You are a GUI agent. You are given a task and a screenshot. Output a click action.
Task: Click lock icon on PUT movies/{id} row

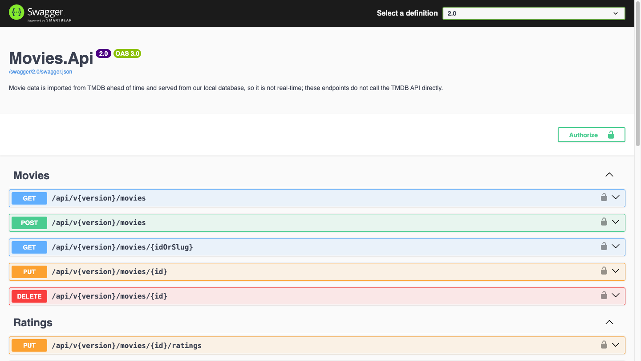604,271
